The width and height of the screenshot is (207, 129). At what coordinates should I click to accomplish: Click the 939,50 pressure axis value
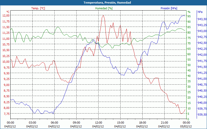(x=202, y=114)
